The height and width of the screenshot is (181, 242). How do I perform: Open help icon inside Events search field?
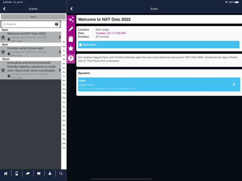click(x=57, y=24)
